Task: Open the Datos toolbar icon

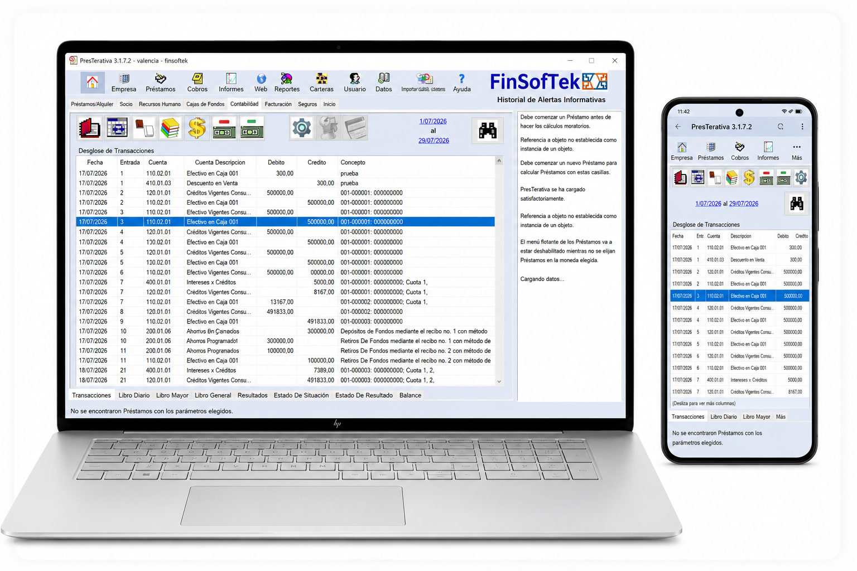Action: click(x=384, y=83)
